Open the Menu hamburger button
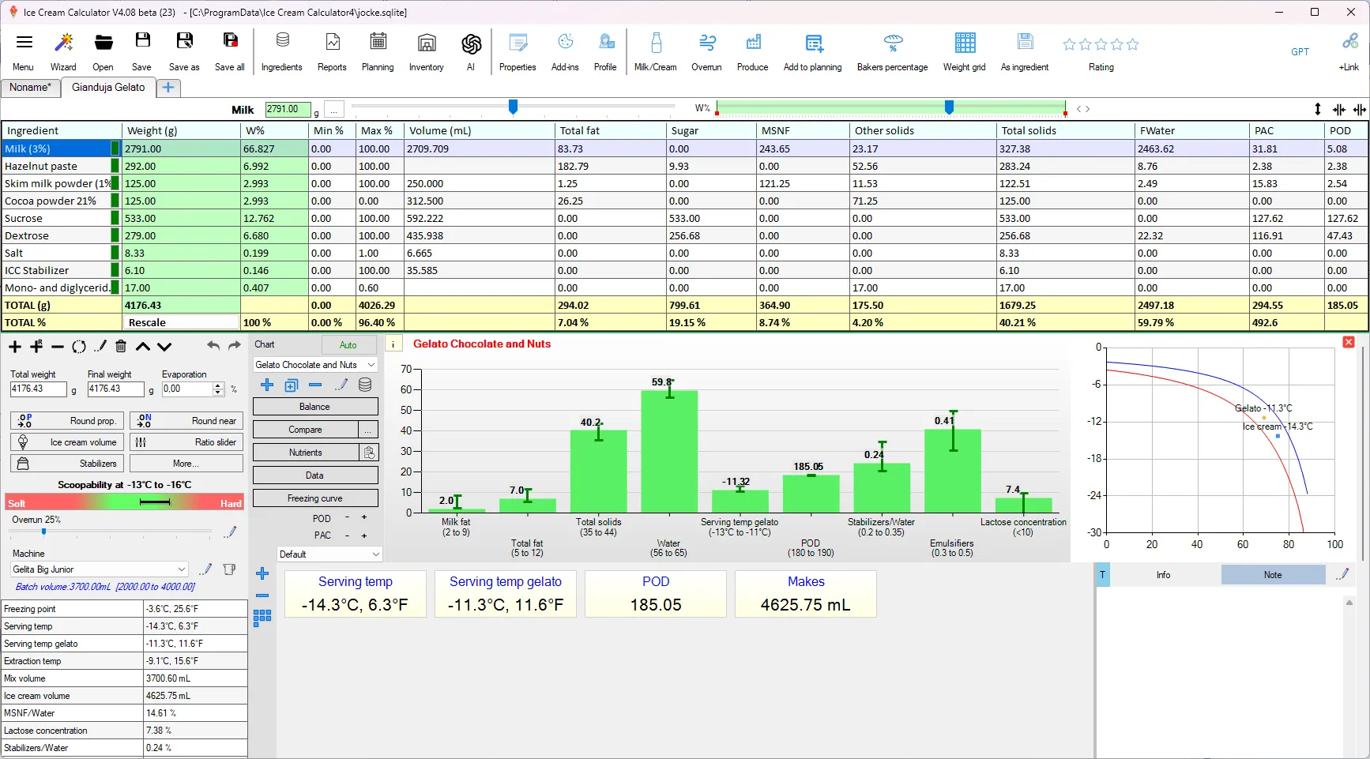The height and width of the screenshot is (759, 1370). (x=24, y=51)
